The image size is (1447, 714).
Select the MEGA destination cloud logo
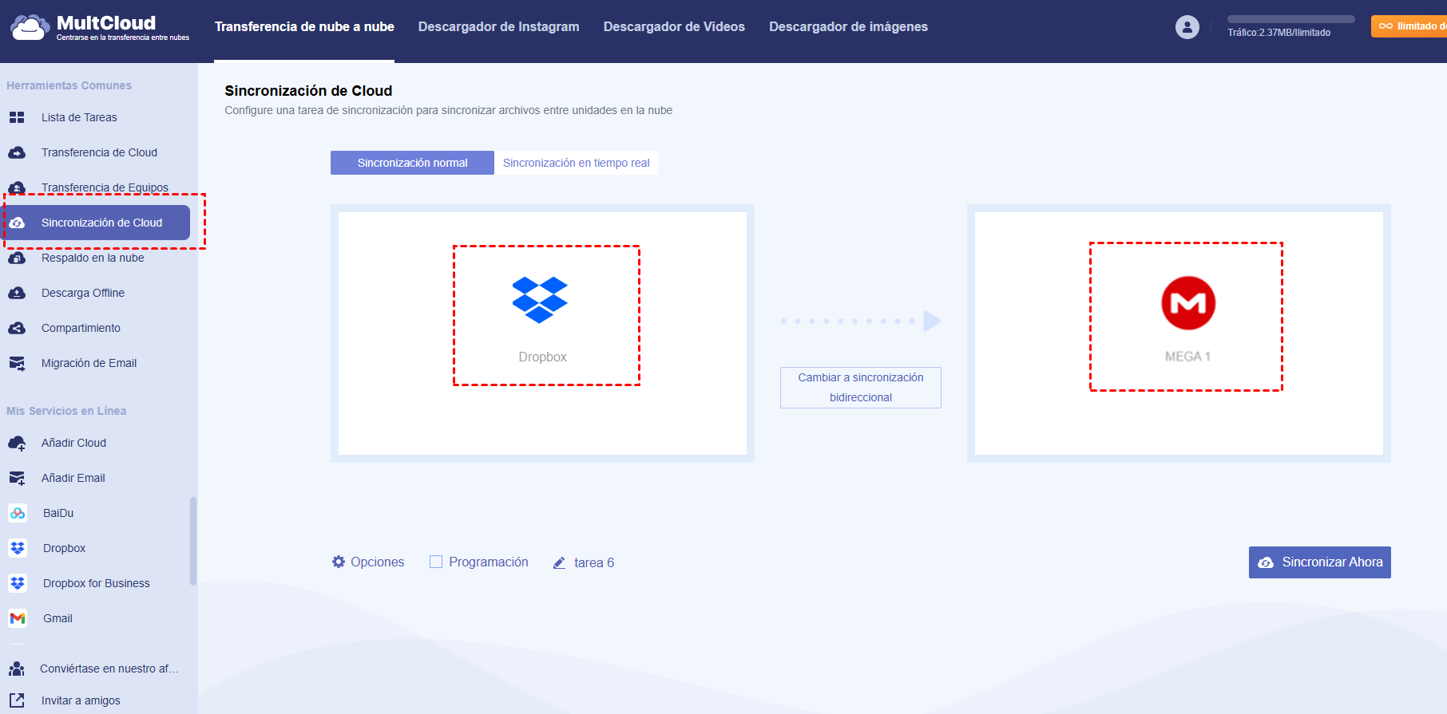point(1188,303)
